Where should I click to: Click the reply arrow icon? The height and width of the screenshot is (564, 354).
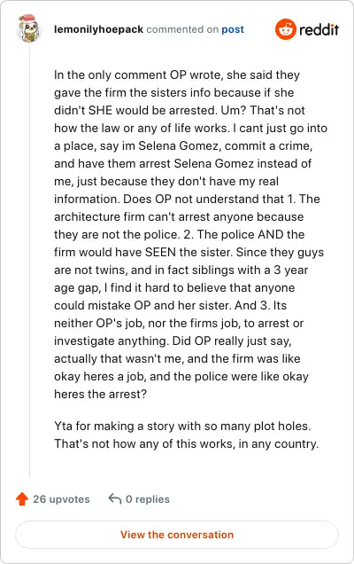(114, 499)
